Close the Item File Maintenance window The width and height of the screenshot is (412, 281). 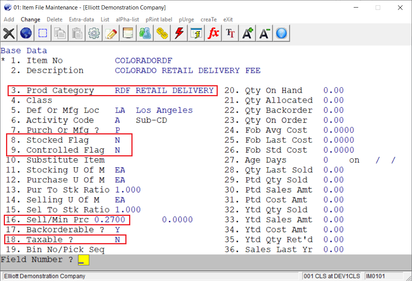tap(400, 8)
